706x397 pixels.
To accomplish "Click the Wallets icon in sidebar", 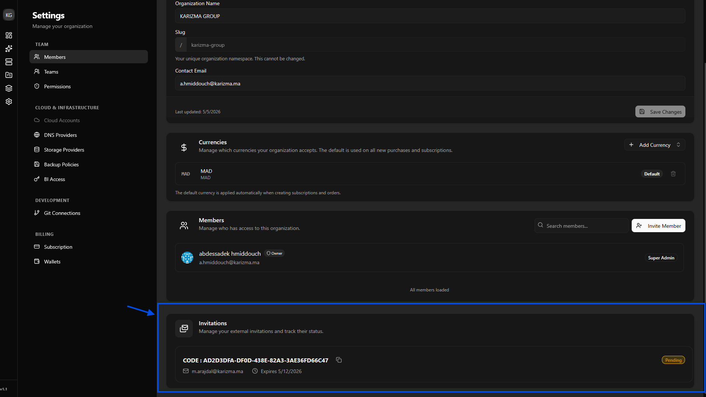I will coord(37,262).
